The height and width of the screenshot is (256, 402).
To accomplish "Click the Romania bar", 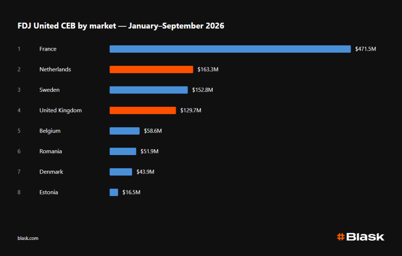I will coord(123,152).
